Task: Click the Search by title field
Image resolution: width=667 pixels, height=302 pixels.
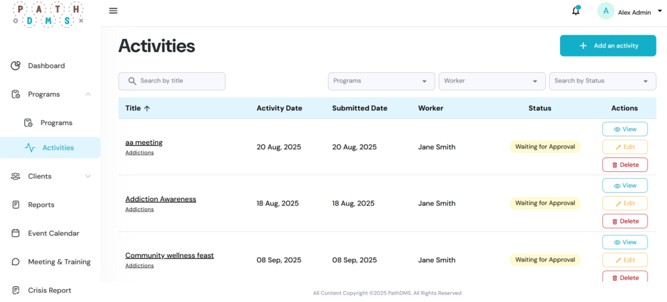Action: [x=172, y=81]
